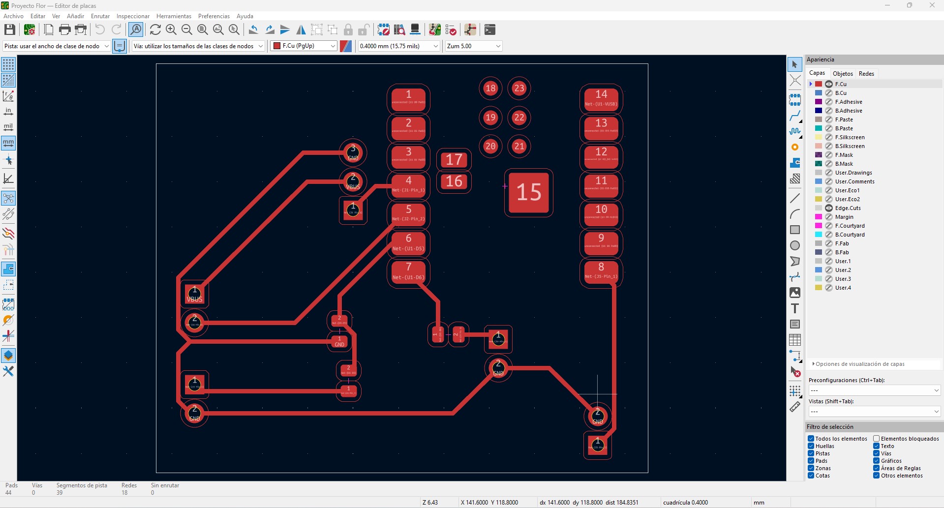Screen dimensions: 944x508
Task: Click the F.Cu red color swatch
Action: coord(819,84)
